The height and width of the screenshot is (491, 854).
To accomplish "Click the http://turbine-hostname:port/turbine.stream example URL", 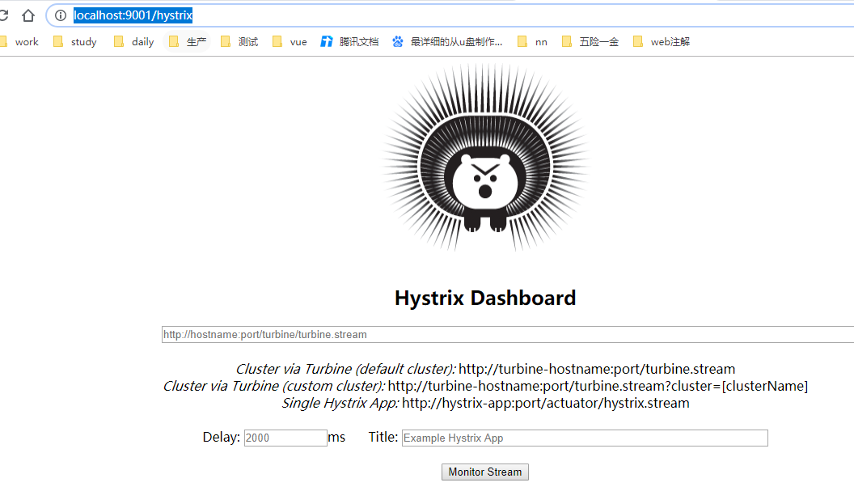I will 597,369.
